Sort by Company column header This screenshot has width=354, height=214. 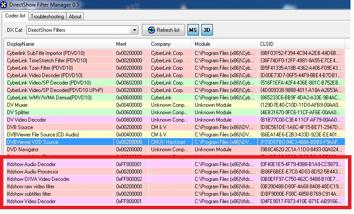[170, 44]
